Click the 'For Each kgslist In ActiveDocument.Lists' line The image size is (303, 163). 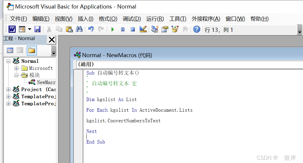coord(139,110)
